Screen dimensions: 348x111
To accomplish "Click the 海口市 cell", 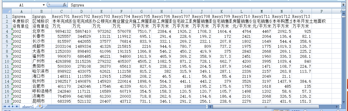I will pos(41,76).
